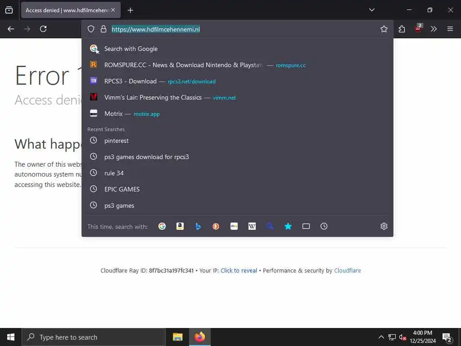Screen dimensions: 461x346
Task: Open search settings gear icon
Action: (384, 226)
